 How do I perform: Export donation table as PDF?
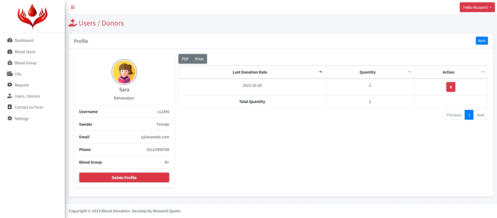pos(185,59)
